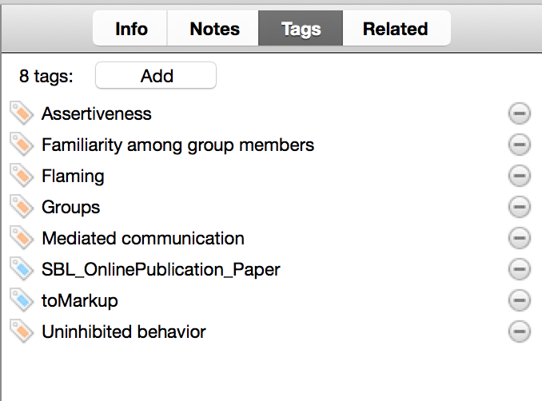The height and width of the screenshot is (401, 542).
Task: Select the Tags tab
Action: click(301, 29)
